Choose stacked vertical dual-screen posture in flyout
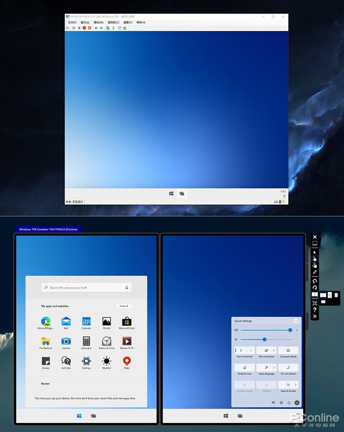Screen dimensions: 344x432 pos(330,295)
